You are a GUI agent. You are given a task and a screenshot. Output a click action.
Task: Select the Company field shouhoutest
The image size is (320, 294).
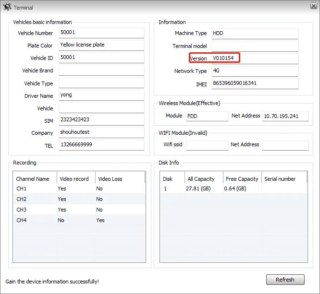click(x=101, y=133)
